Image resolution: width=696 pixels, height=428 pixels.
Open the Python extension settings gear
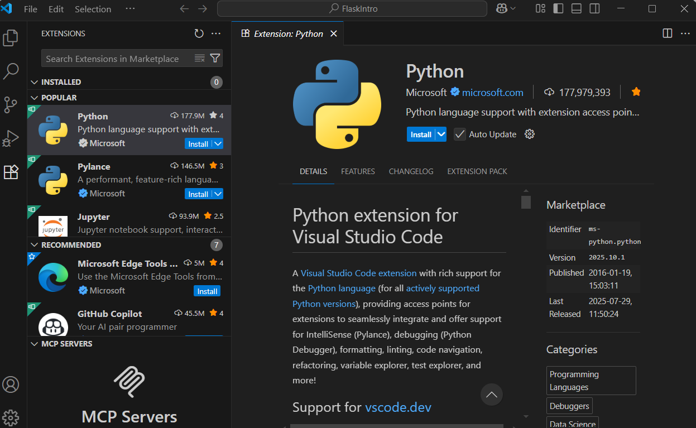click(x=530, y=134)
